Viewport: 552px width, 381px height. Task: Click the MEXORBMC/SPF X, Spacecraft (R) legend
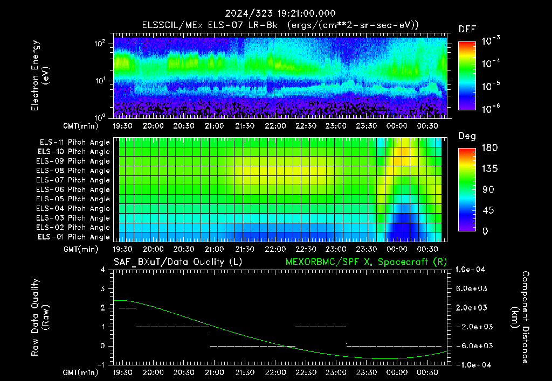366,262
